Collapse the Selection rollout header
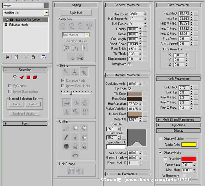The height and width of the screenshot is (186, 205). pos(25,70)
